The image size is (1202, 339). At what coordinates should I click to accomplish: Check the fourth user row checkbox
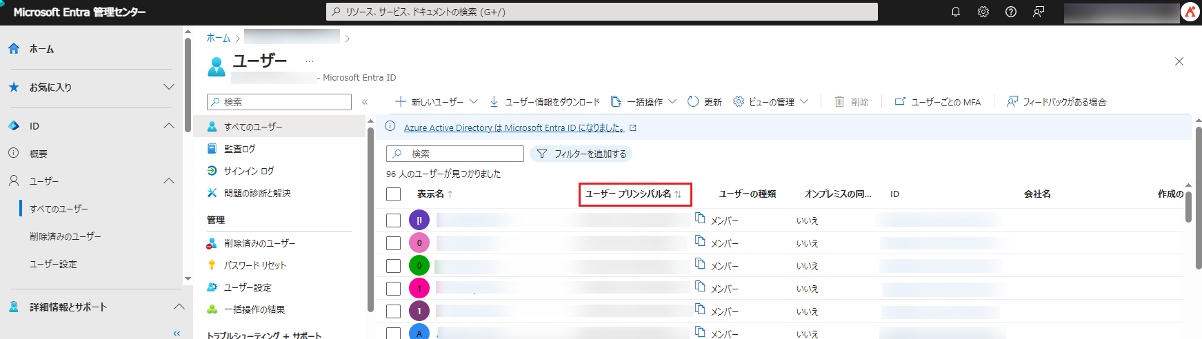pos(393,289)
